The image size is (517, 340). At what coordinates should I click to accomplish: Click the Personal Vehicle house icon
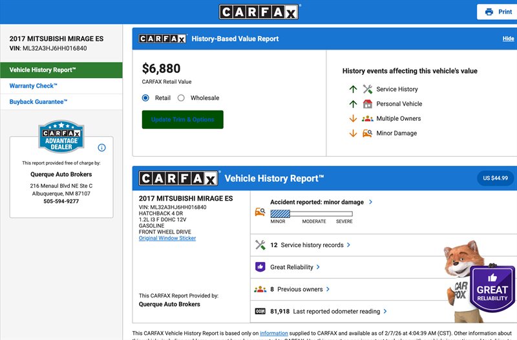coord(368,104)
